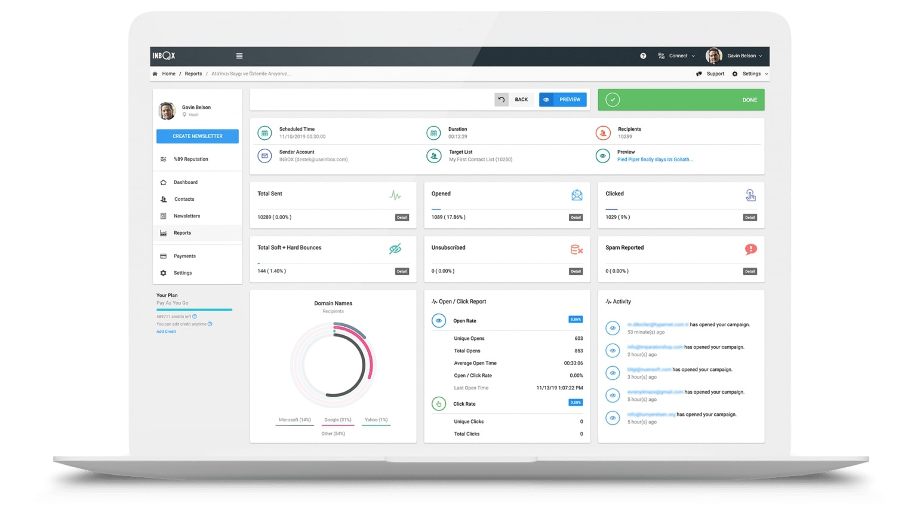This screenshot has height=509, width=917.
Task: Click the Bounces crossed-eye icon
Action: (395, 249)
